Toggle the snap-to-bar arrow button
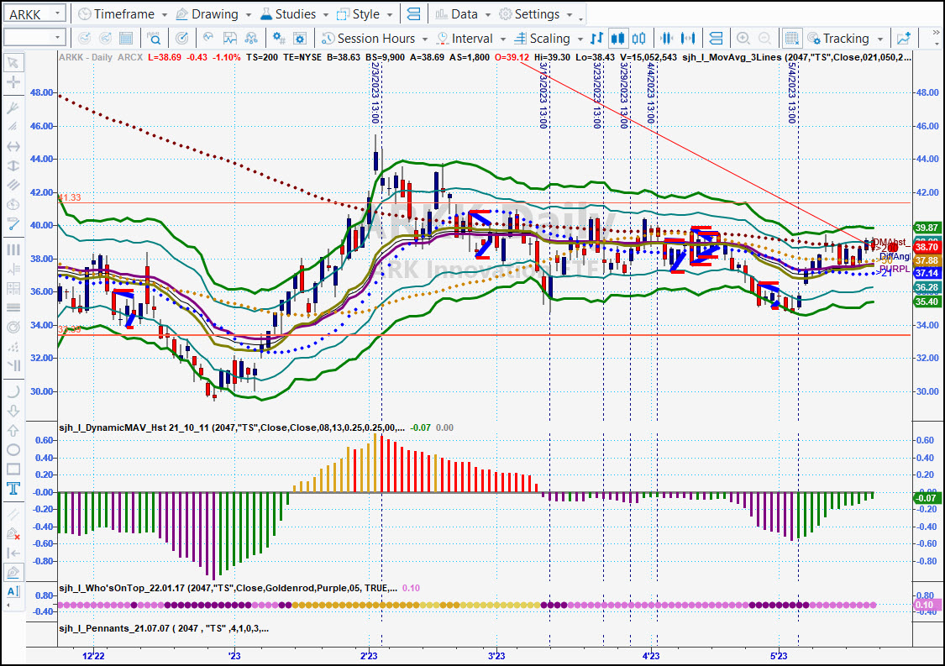The width and height of the screenshot is (945, 666). point(13,553)
